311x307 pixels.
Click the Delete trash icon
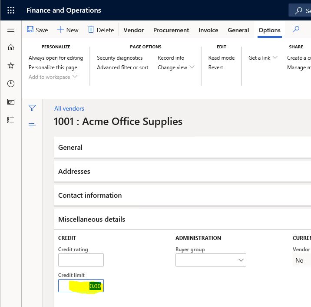point(91,30)
